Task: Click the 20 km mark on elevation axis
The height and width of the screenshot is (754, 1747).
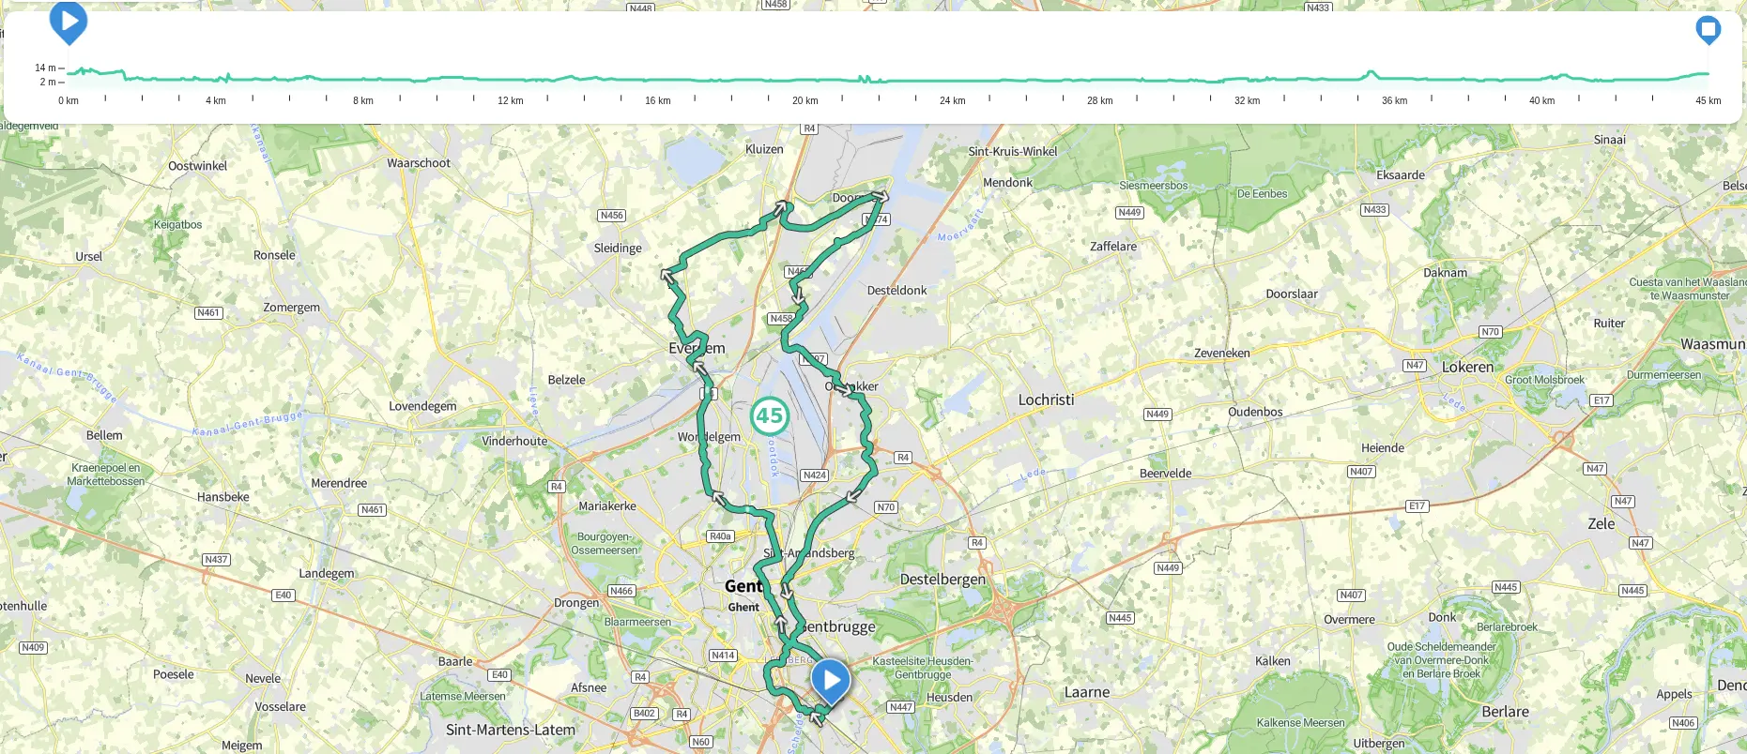Action: click(805, 100)
